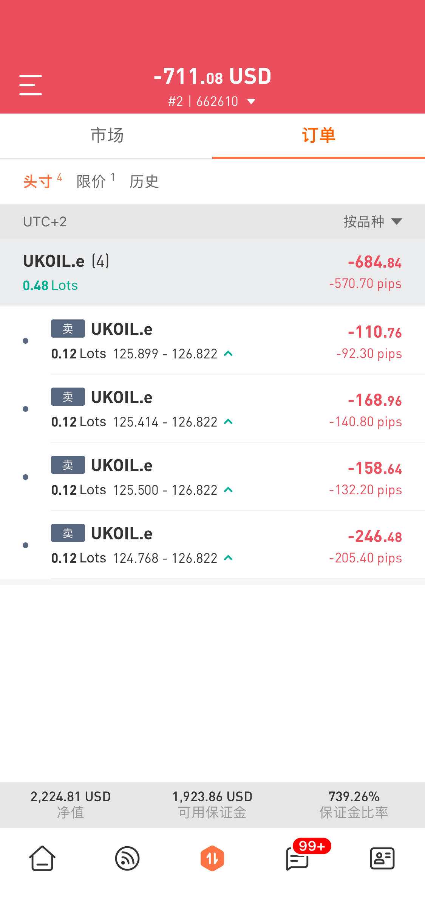Open the hamburger menu icon
Viewport: 425px width, 922px height.
point(31,85)
